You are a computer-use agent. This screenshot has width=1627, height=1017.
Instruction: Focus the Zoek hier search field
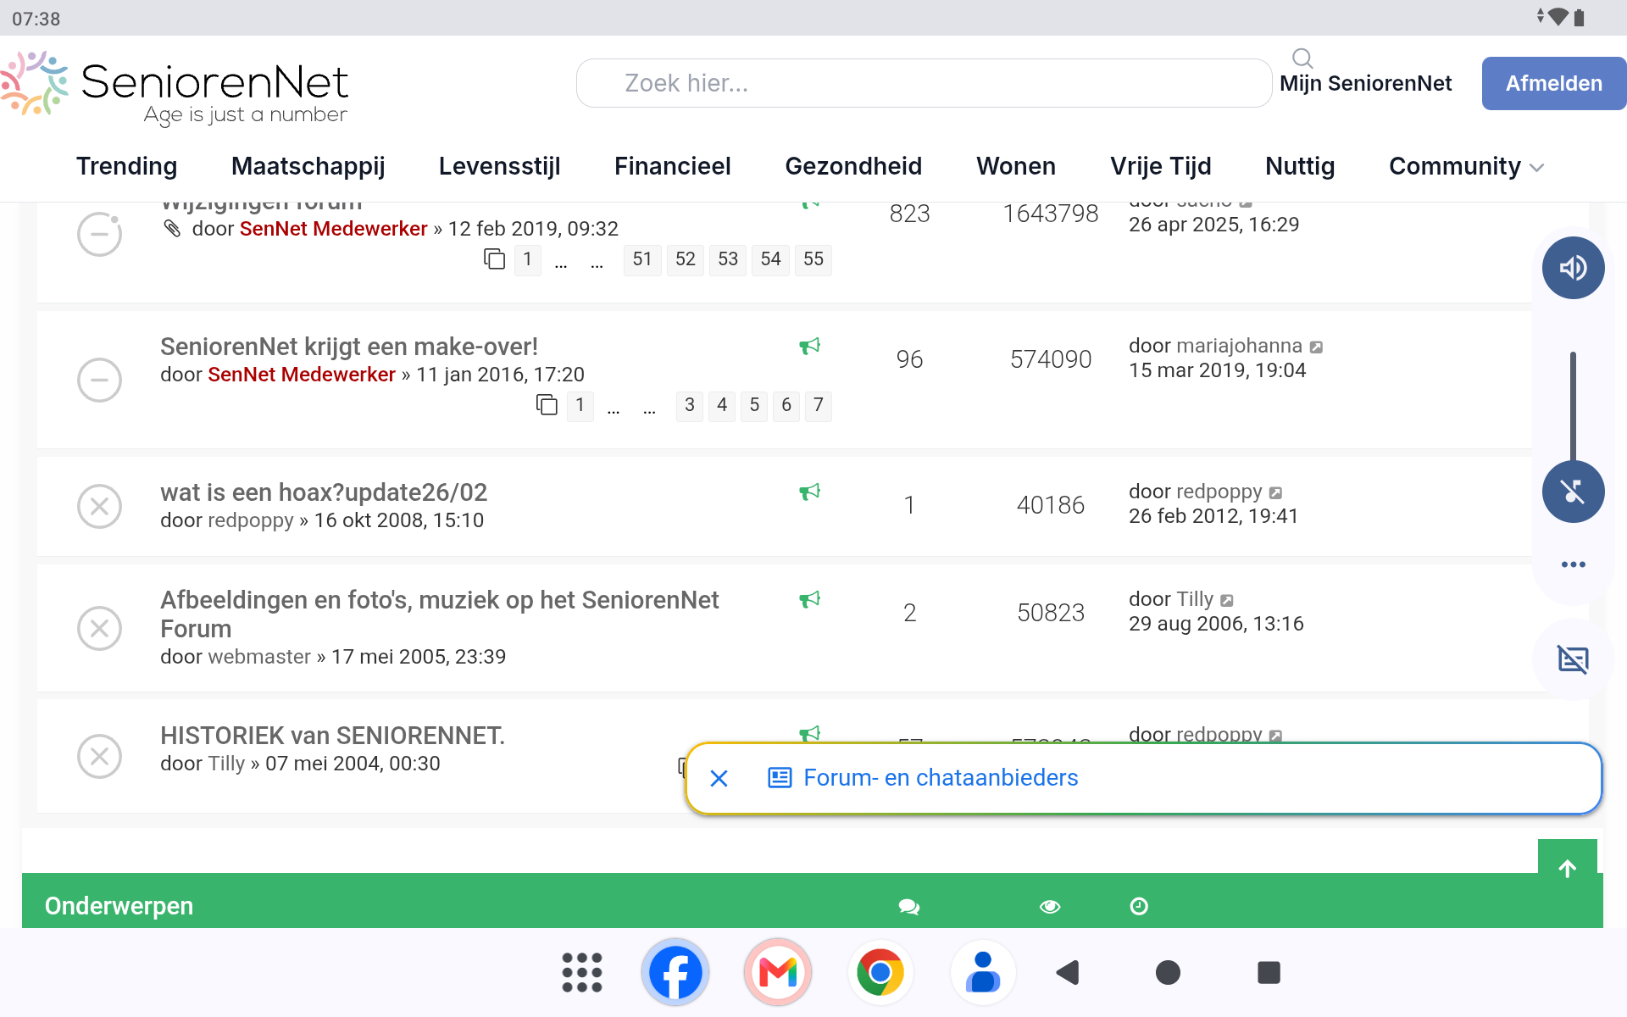[924, 83]
